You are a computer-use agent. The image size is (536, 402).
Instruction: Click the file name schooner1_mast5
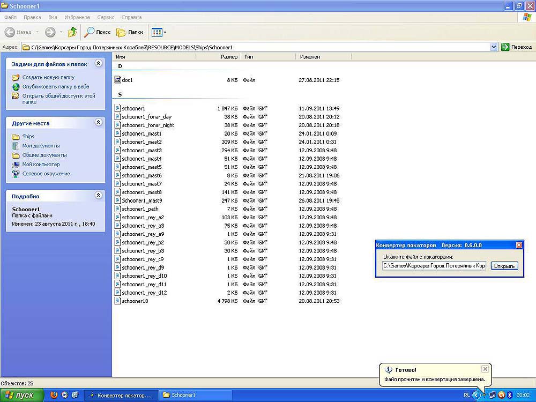tap(142, 167)
